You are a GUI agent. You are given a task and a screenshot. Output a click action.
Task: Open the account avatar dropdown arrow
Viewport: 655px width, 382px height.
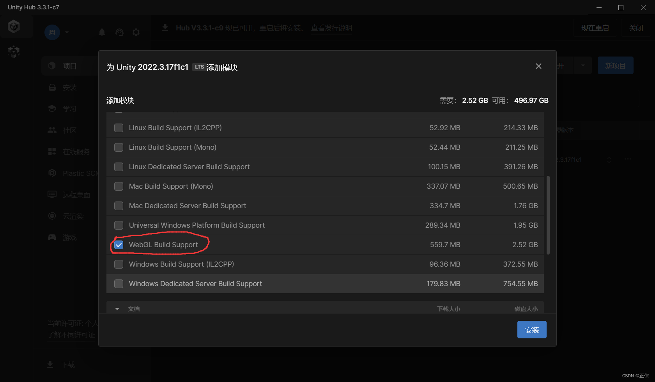[67, 32]
